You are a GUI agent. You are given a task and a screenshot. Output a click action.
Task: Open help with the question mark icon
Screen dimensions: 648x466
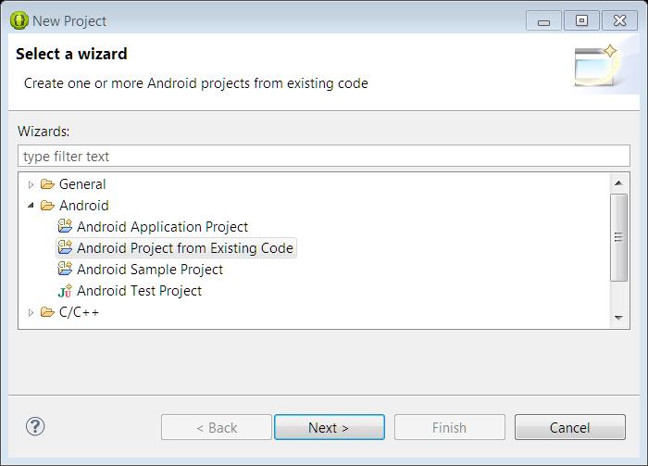coord(35,426)
